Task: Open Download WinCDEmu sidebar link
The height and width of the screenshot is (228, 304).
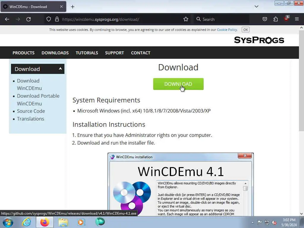Action: (x=29, y=84)
